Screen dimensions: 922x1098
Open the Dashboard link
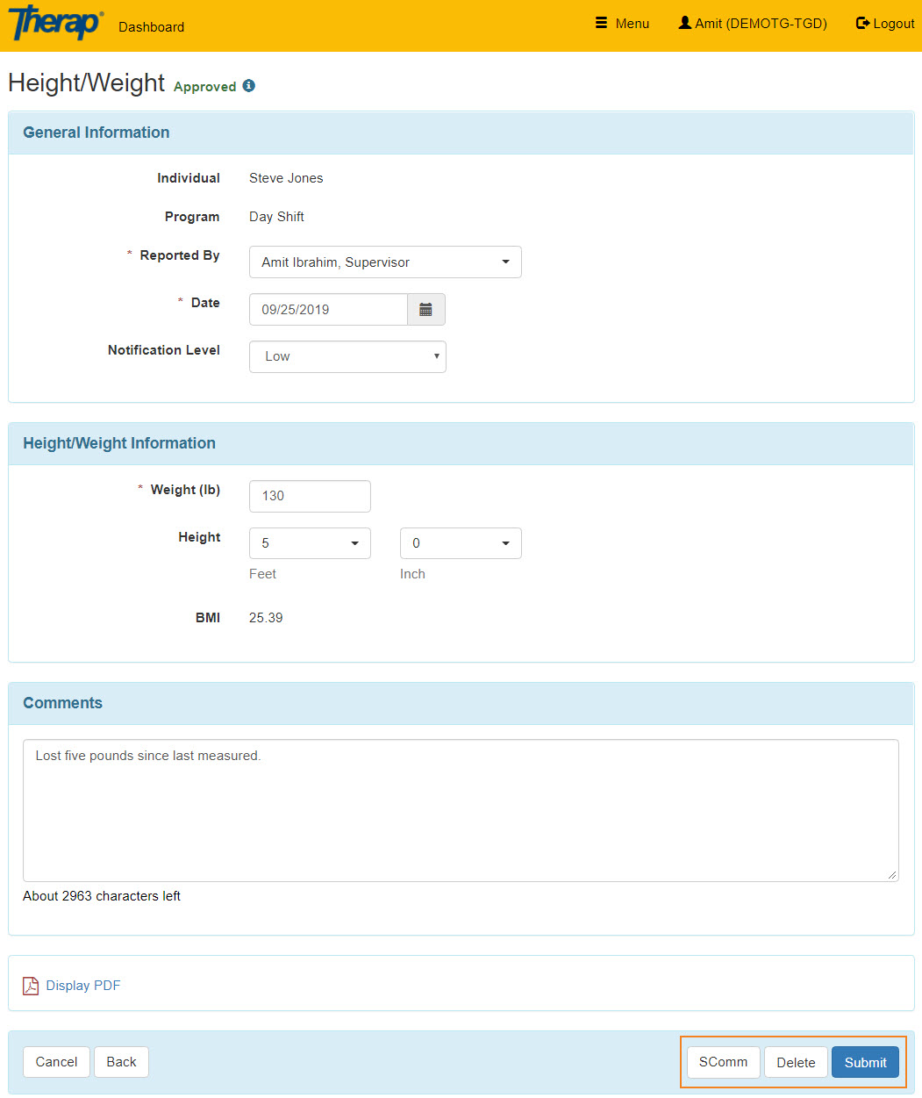(151, 27)
